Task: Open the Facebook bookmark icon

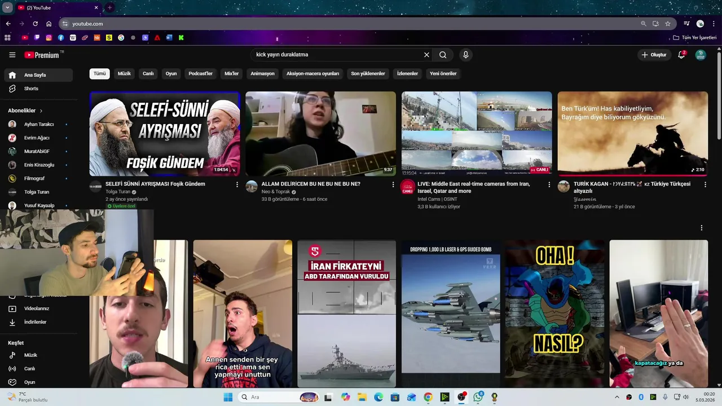Action: point(61,38)
